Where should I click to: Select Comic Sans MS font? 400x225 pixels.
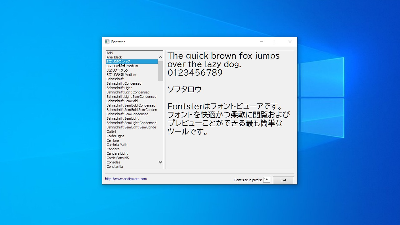(x=132, y=158)
